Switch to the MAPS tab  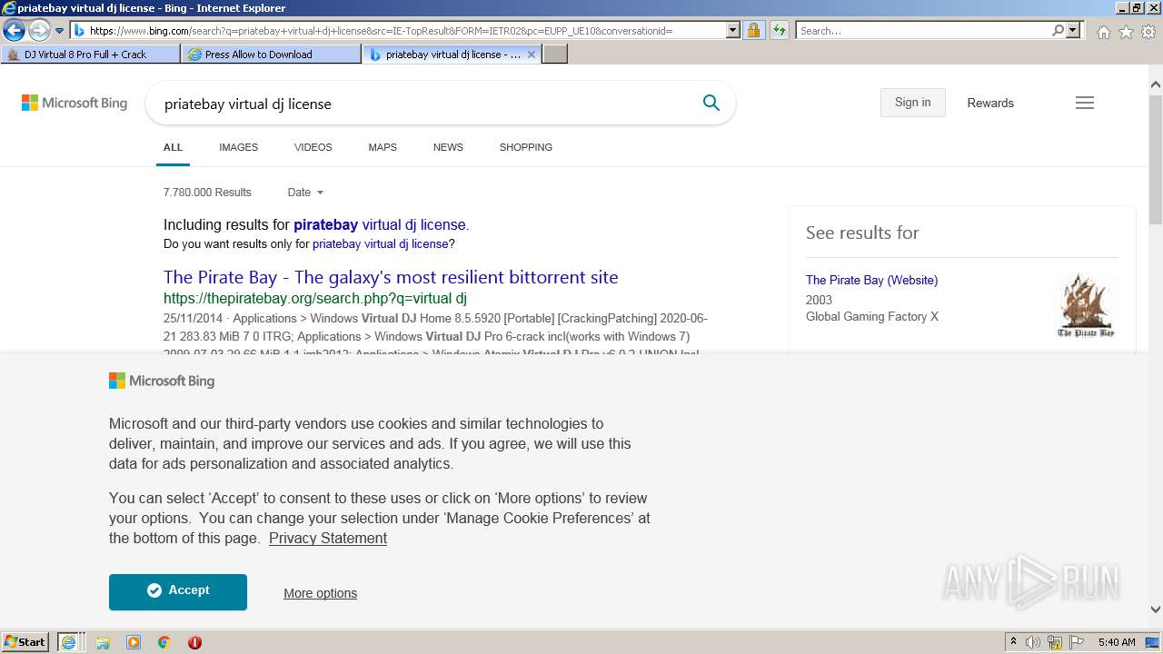(x=383, y=147)
